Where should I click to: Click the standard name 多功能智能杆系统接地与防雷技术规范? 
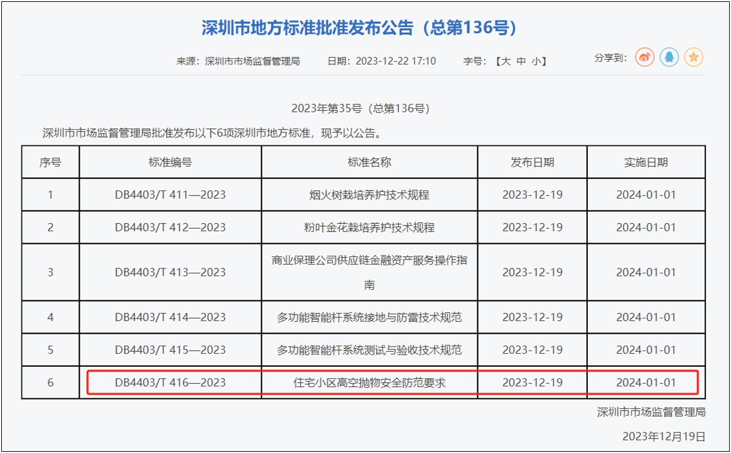click(x=369, y=317)
